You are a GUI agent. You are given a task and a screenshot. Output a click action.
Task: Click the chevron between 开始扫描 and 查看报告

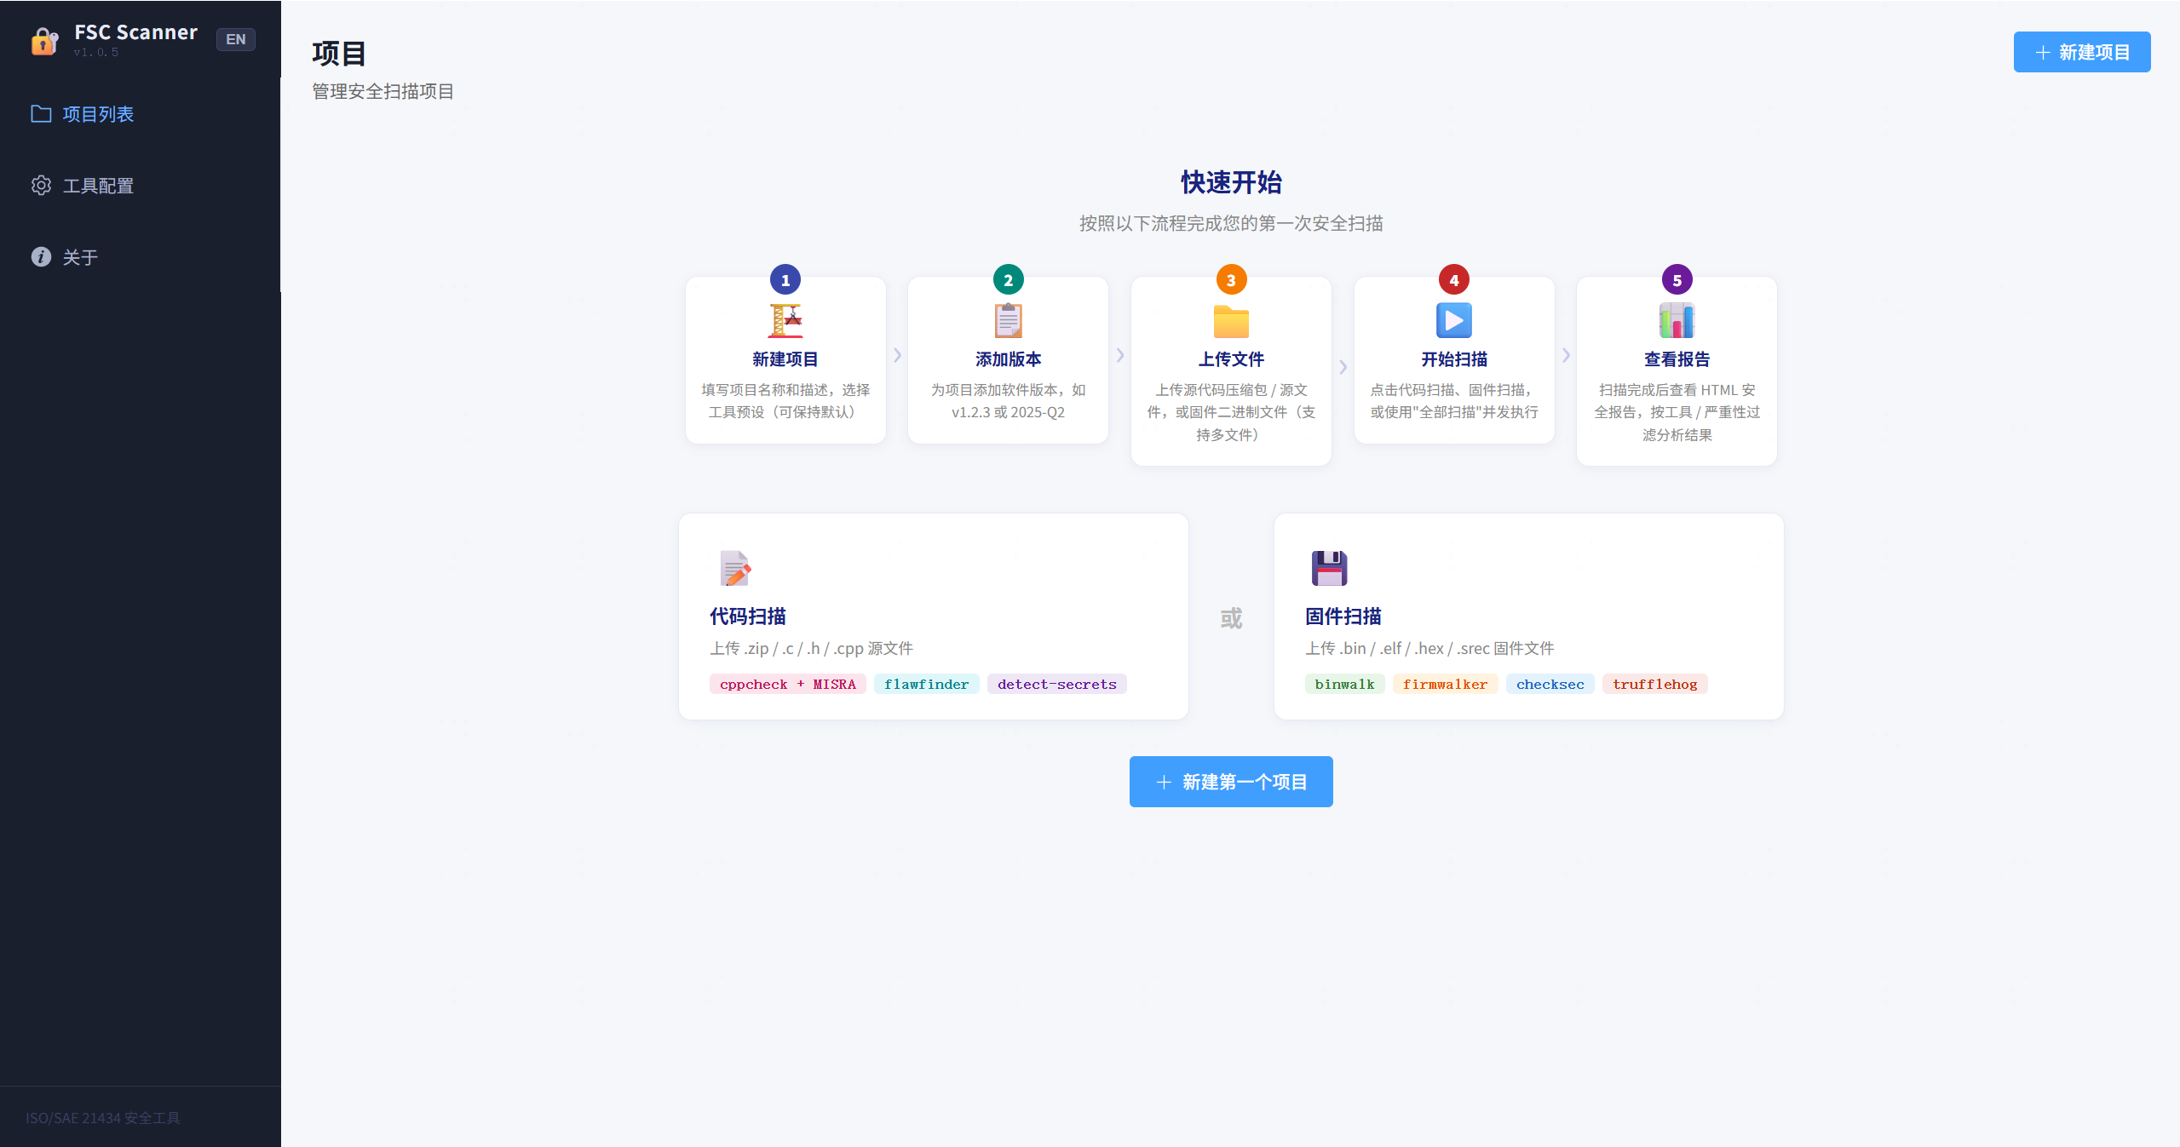click(1566, 355)
